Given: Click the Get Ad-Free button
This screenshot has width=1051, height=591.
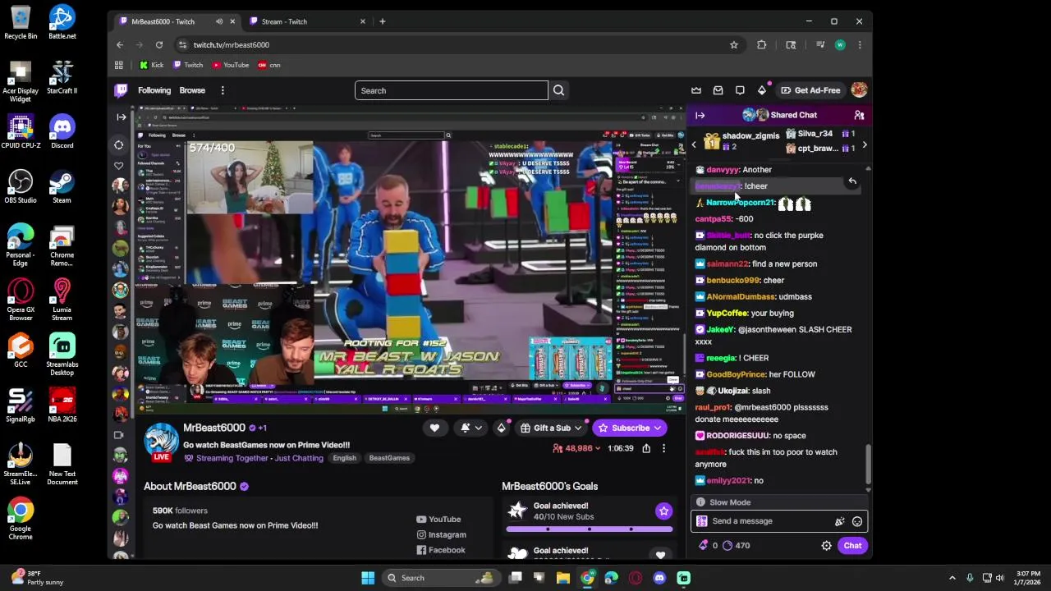Looking at the screenshot, I should pyautogui.click(x=810, y=90).
